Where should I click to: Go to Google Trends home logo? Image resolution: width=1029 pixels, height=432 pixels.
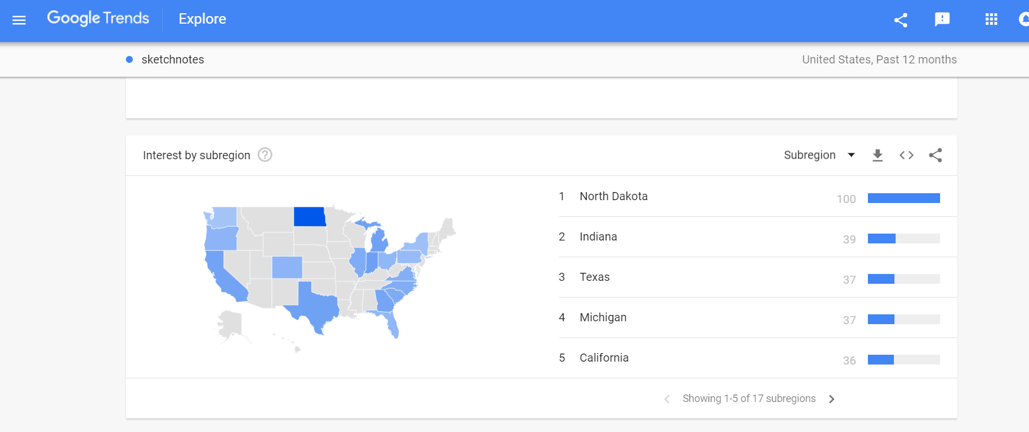[98, 18]
